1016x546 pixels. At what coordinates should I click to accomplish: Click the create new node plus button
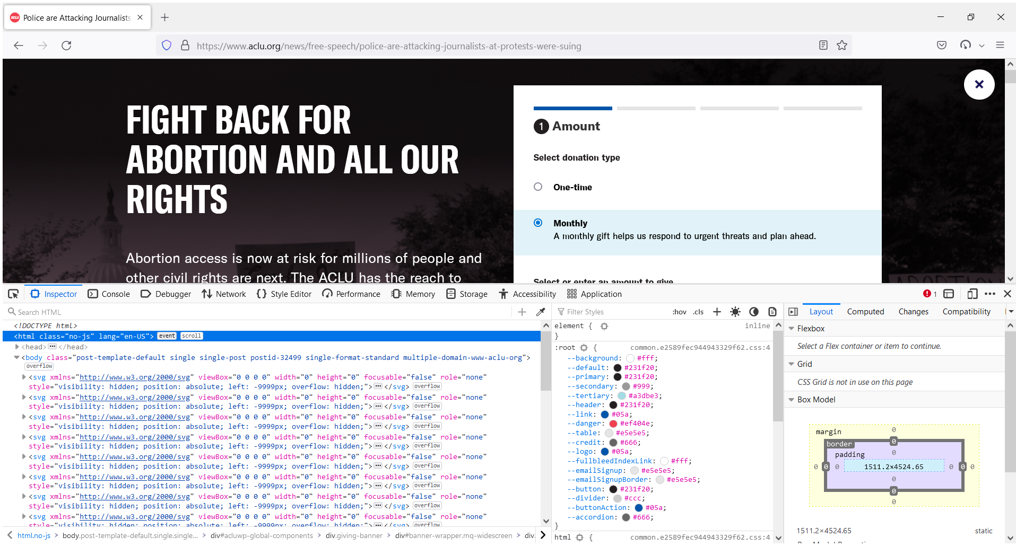pos(522,312)
